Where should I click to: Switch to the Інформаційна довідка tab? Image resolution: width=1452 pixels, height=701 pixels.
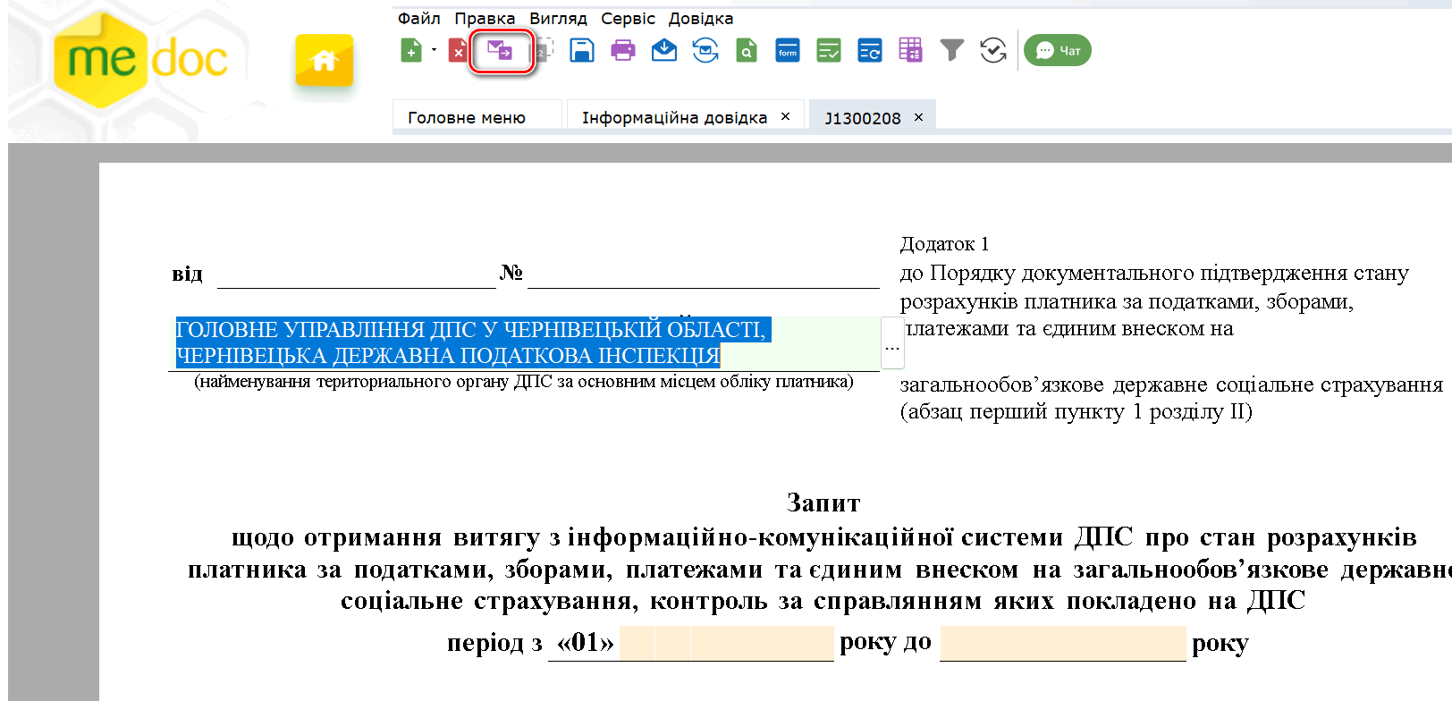tap(674, 118)
